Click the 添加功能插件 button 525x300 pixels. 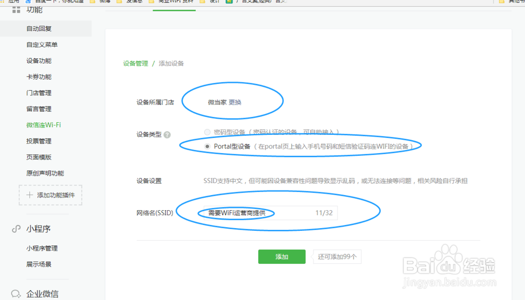tap(50, 195)
